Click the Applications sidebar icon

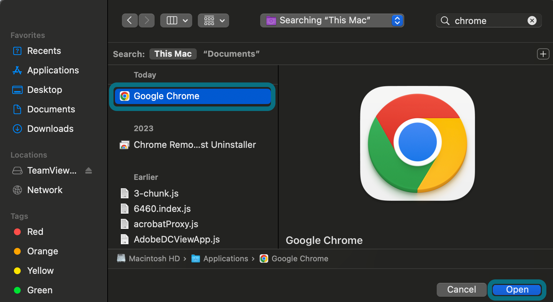click(x=17, y=70)
